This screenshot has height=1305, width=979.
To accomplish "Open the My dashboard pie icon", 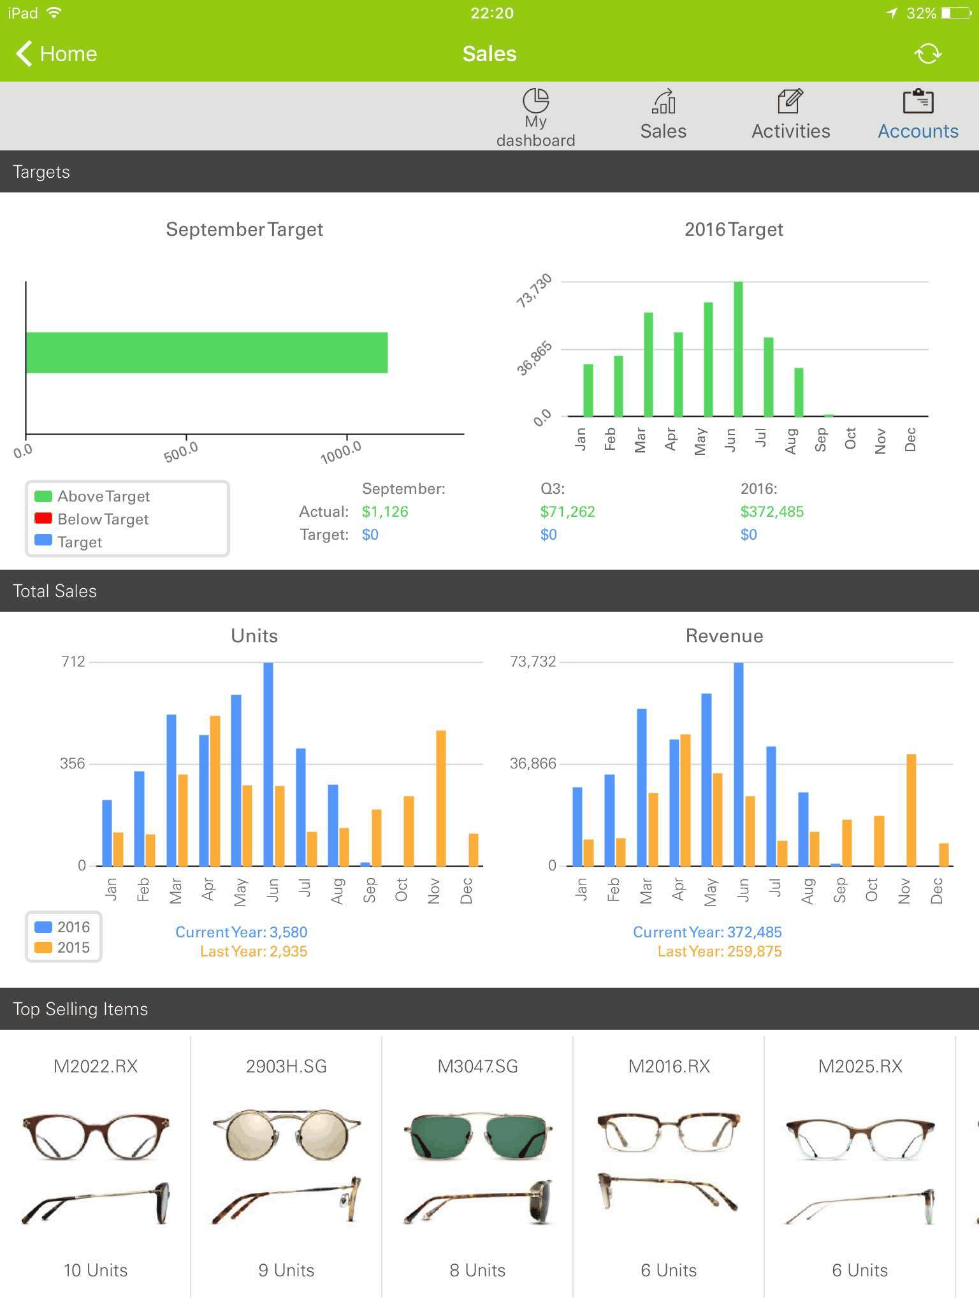I will (x=535, y=100).
